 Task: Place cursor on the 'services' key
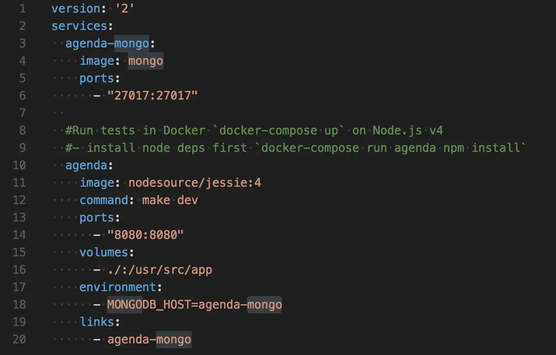pyautogui.click(x=76, y=26)
